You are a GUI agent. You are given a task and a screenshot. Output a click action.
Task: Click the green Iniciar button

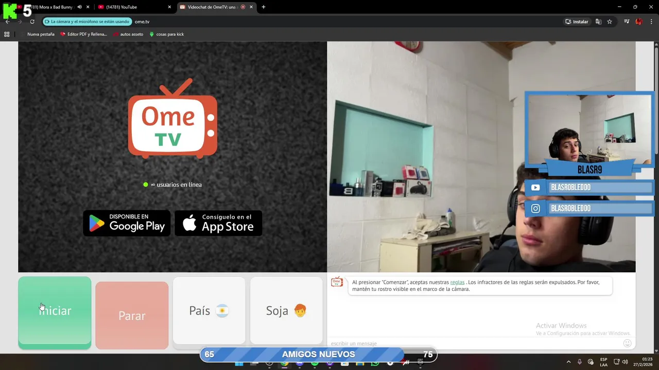point(55,313)
